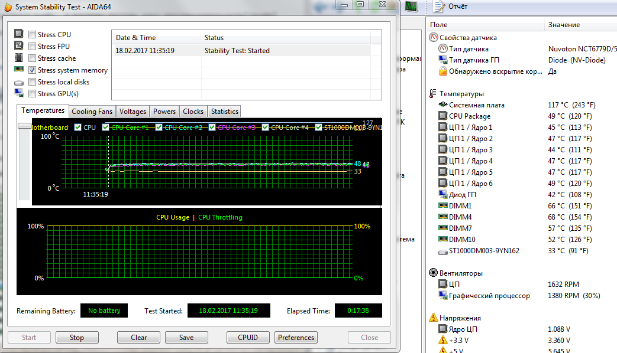The width and height of the screenshot is (617, 353).
Task: Click the disk icon next to ST1000DM003-9YN162
Action: click(x=443, y=251)
